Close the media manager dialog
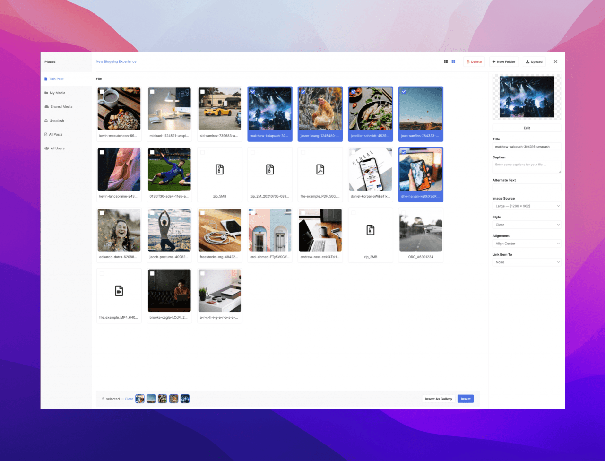This screenshot has height=461, width=605. click(x=555, y=61)
